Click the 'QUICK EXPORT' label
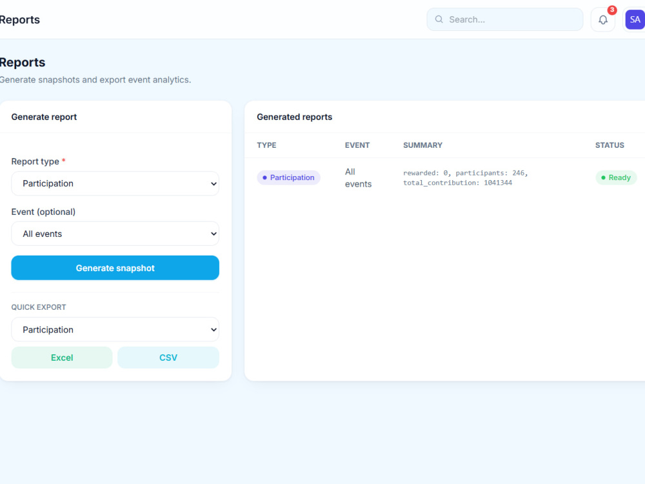 [39, 307]
